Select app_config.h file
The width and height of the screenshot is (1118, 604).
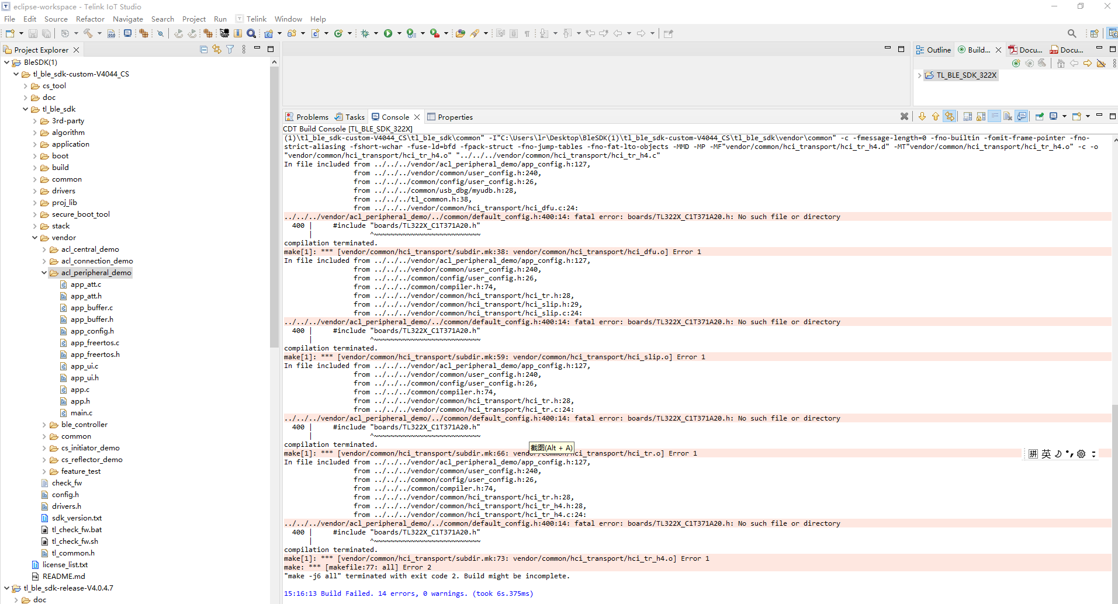coord(92,331)
